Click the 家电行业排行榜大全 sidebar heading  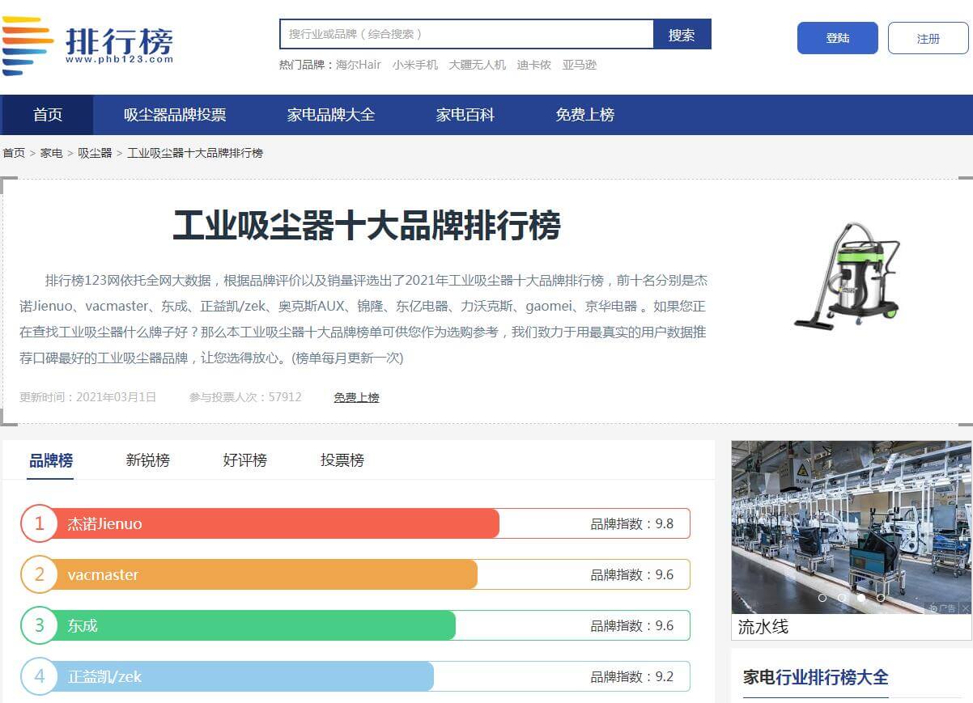coord(816,677)
